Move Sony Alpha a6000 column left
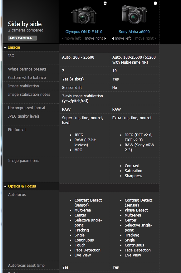 coord(122,38)
